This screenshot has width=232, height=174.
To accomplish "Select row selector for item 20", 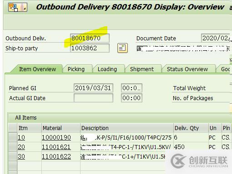I will [x=13, y=147].
